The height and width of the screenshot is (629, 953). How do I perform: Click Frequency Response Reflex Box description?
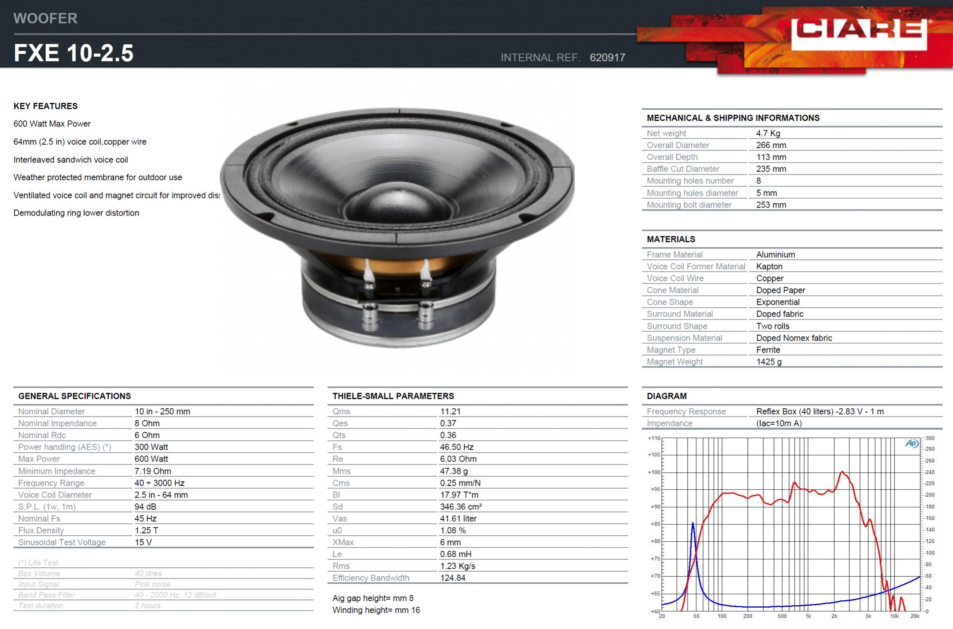point(820,411)
